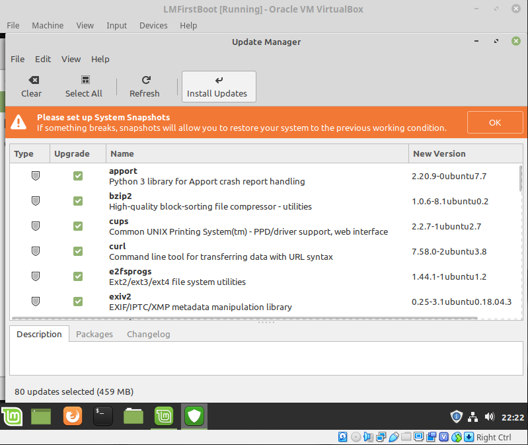Uncheck the apport upgrade checkbox
This screenshot has width=528, height=445.
78,176
